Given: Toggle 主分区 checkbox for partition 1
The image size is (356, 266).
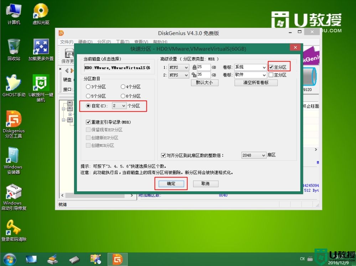Looking at the screenshot, I should (271, 67).
